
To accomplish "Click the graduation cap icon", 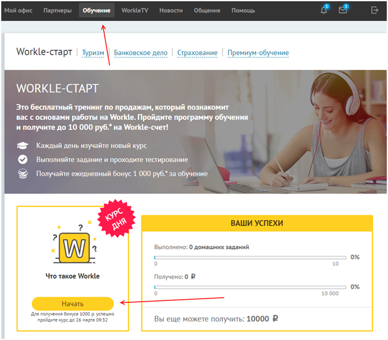I will 22,145.
